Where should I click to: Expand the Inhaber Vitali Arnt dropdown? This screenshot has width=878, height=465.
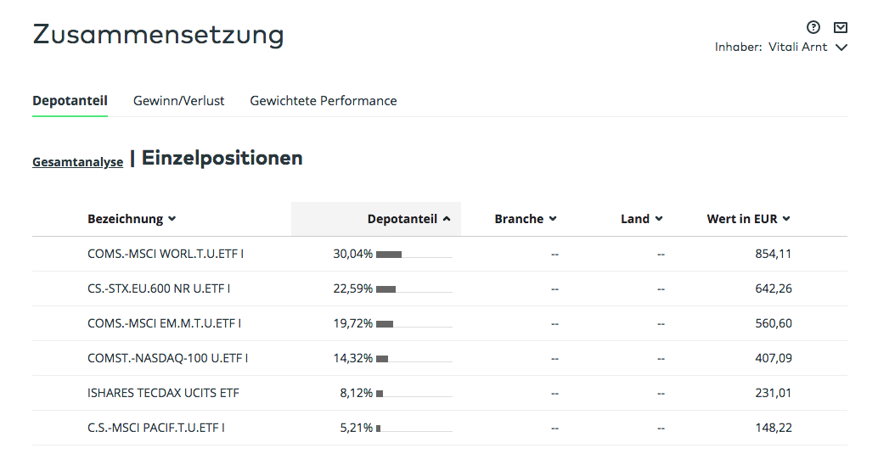(781, 47)
